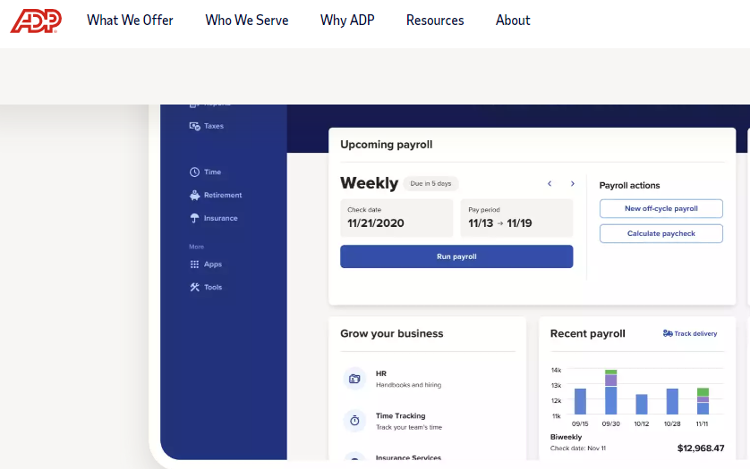The width and height of the screenshot is (750, 469).
Task: Open the What We Offer menu
Action: 130,21
